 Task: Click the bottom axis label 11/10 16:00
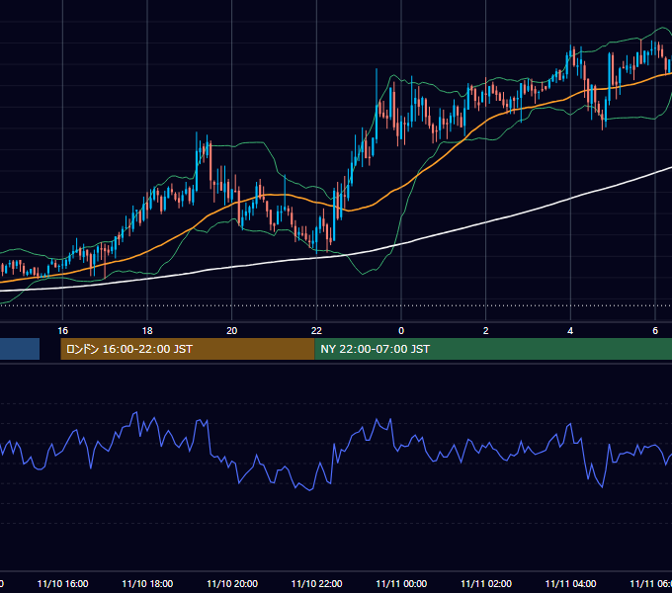(62, 583)
